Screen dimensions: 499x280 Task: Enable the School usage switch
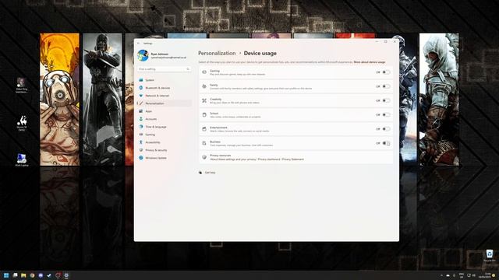click(386, 115)
